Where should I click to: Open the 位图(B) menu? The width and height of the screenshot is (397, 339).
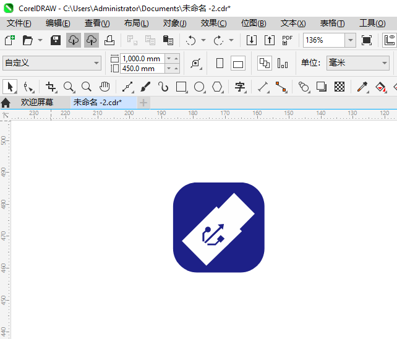point(254,24)
